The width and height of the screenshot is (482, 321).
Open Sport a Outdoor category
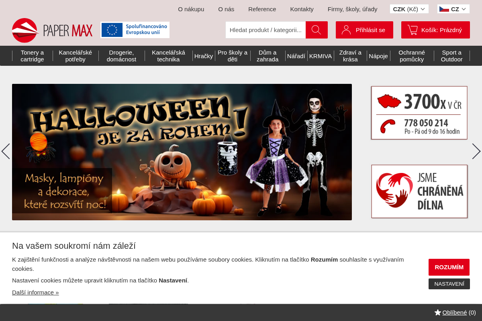pyautogui.click(x=452, y=56)
